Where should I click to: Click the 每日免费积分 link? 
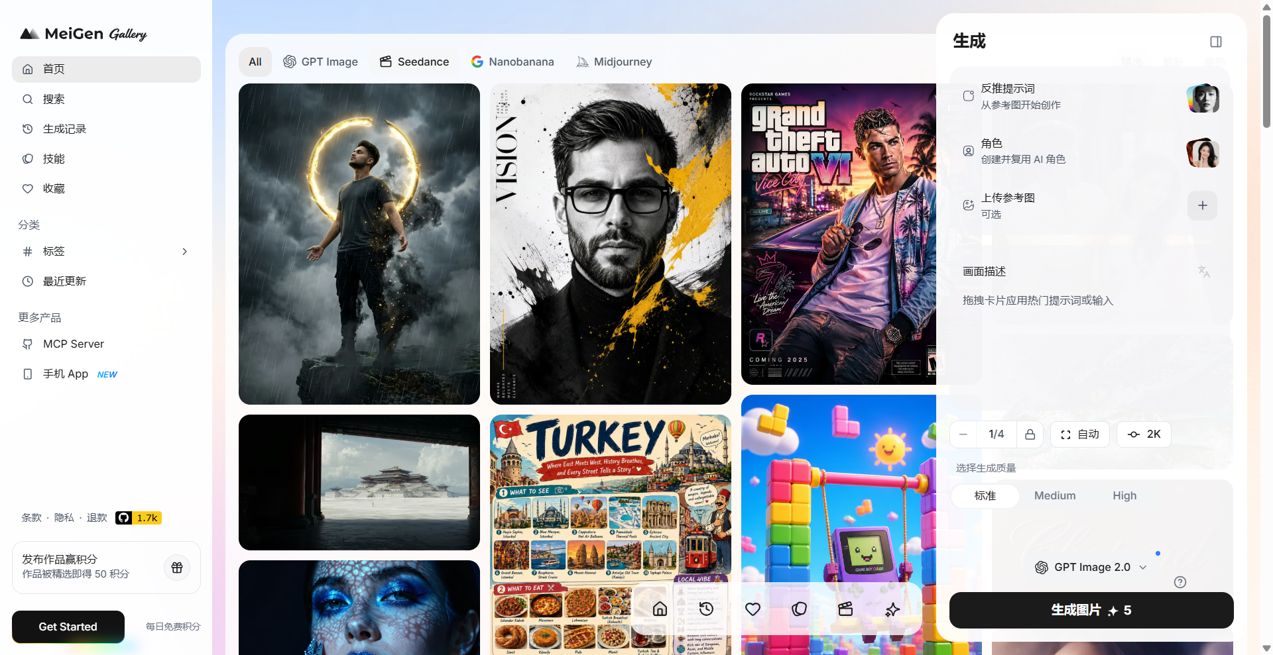pyautogui.click(x=173, y=627)
